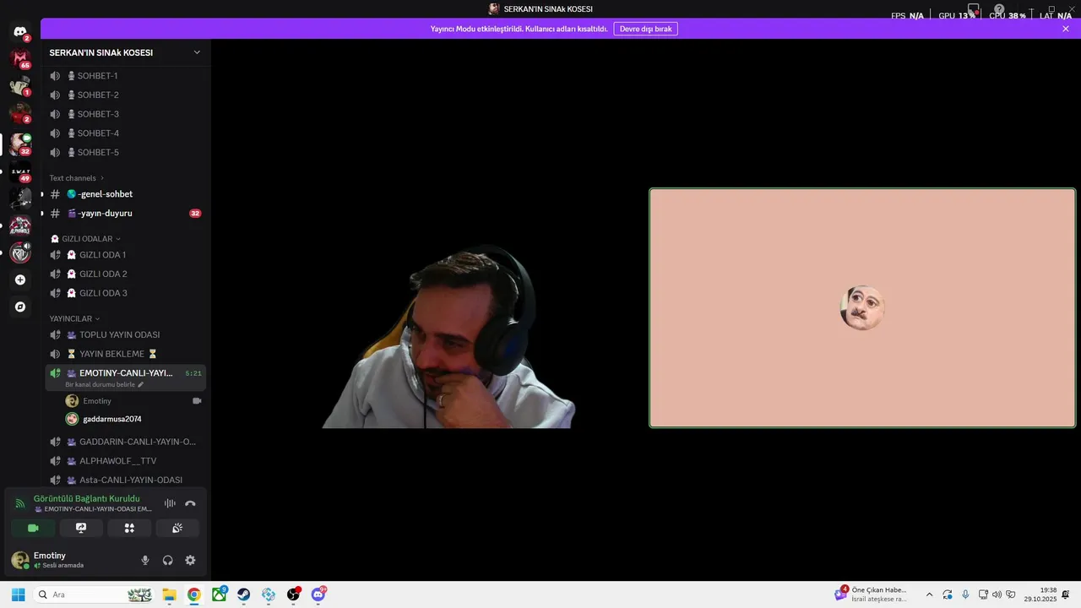Join GADDARIN-CANLI-YAYIN voice channel
The image size is (1081, 608).
(126, 442)
